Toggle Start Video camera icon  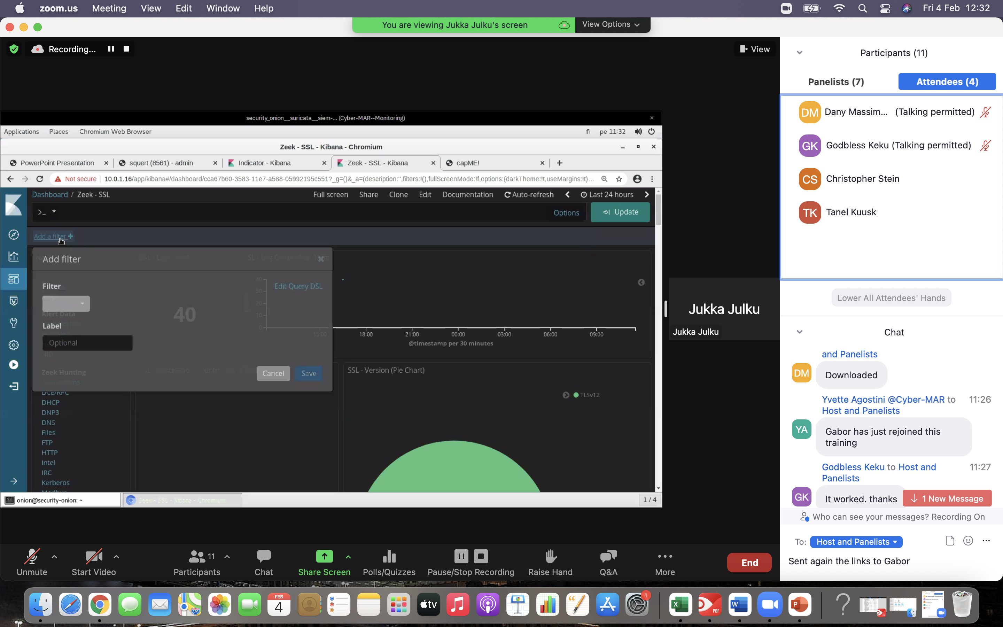[93, 557]
